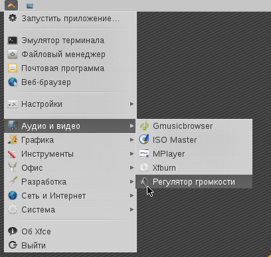Click the info icon beside Об Xfce
Viewport: 271px width, 257px height.
tap(13, 231)
